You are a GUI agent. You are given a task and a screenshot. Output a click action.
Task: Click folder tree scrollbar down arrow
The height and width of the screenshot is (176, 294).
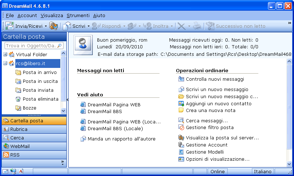[63, 111]
